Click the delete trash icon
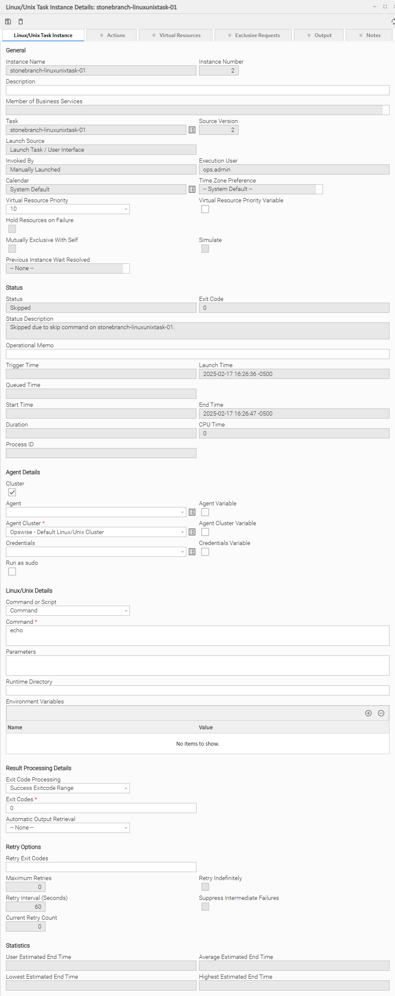Image resolution: width=395 pixels, height=996 pixels. click(x=21, y=21)
